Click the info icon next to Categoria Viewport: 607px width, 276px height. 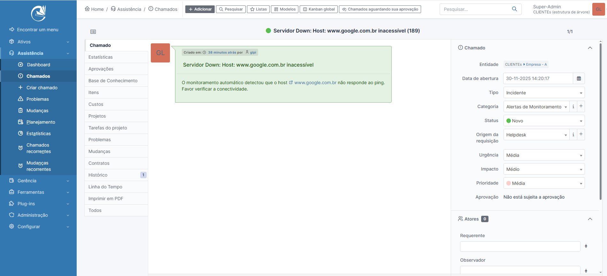[573, 106]
